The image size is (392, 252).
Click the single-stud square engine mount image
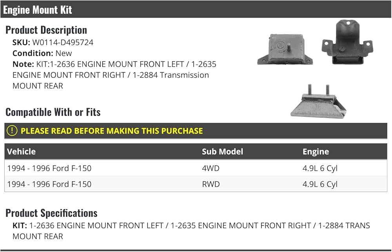285,50
